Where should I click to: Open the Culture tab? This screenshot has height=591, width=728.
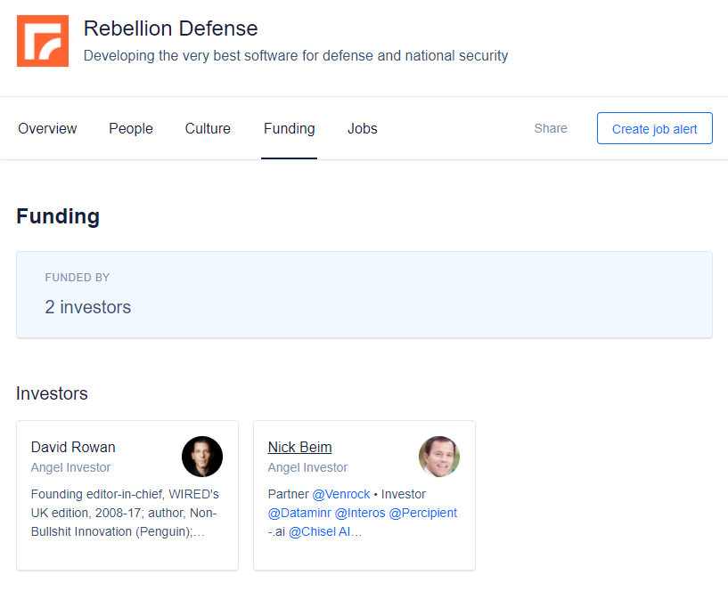[x=208, y=128]
